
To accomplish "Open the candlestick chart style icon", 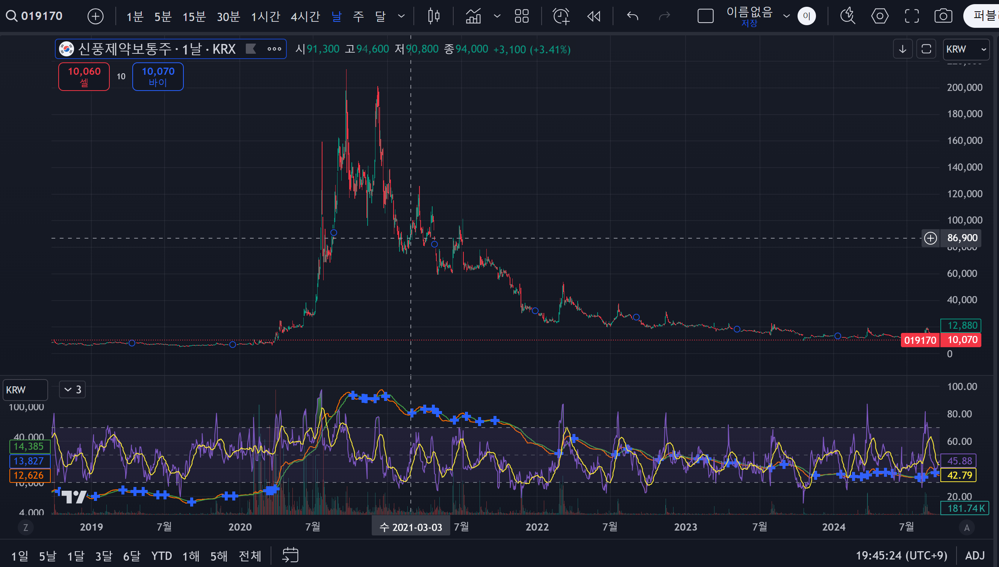I will [433, 17].
